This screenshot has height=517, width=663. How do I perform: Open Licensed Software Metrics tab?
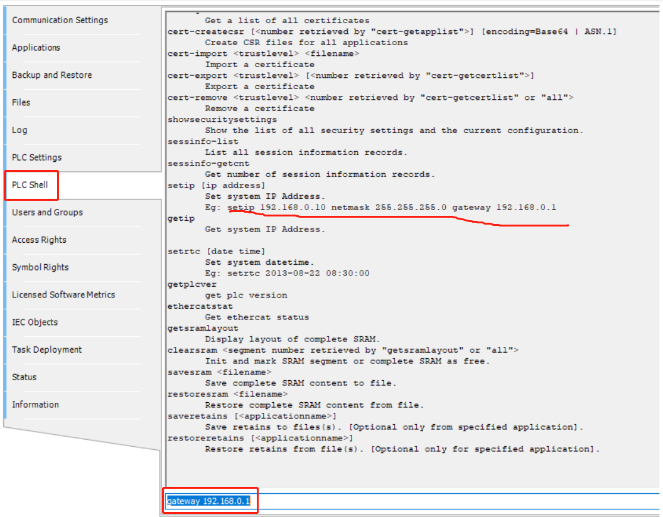63,295
